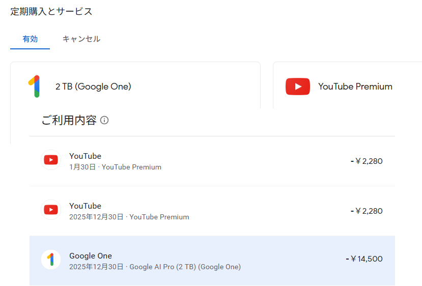Select the YouTube title of the 1月30日 transaction
Image resolution: width=422 pixels, height=286 pixels.
(x=85, y=156)
